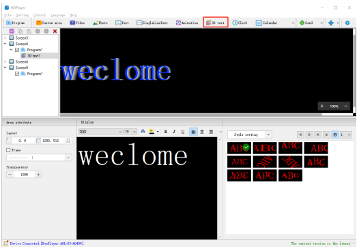Open the File menu
359x249 pixels.
coord(8,15)
